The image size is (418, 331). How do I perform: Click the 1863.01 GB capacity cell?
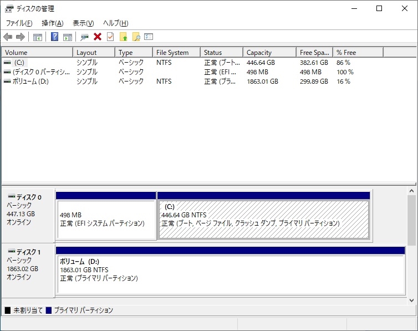point(262,82)
